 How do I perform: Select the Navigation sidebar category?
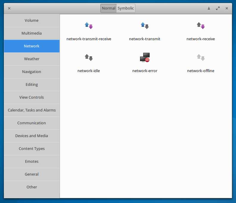32,72
